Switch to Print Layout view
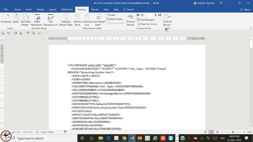253x142 pixels. (211, 132)
